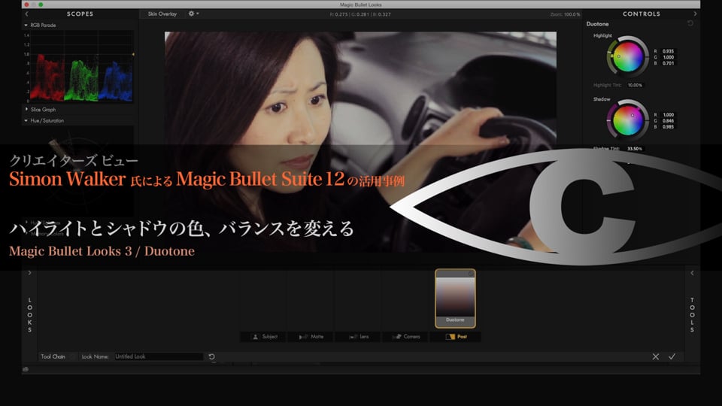
Task: Click the vertical LOOKS label
Action: click(30, 315)
